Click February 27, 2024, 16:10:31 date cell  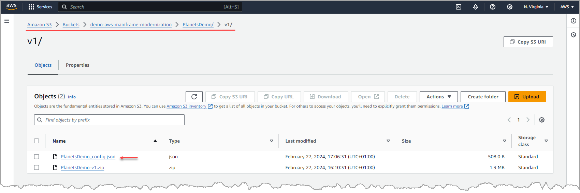(330, 167)
